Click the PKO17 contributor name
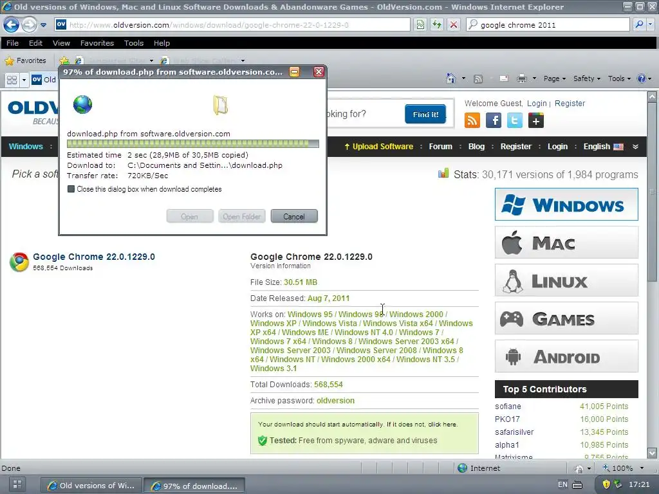Viewport: 659px width, 494px height. pyautogui.click(x=507, y=419)
